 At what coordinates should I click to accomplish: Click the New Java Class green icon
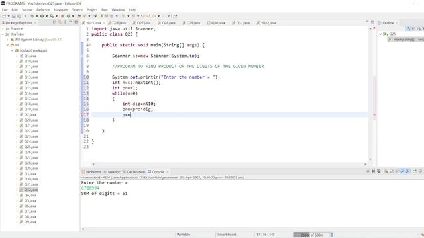(x=68, y=16)
